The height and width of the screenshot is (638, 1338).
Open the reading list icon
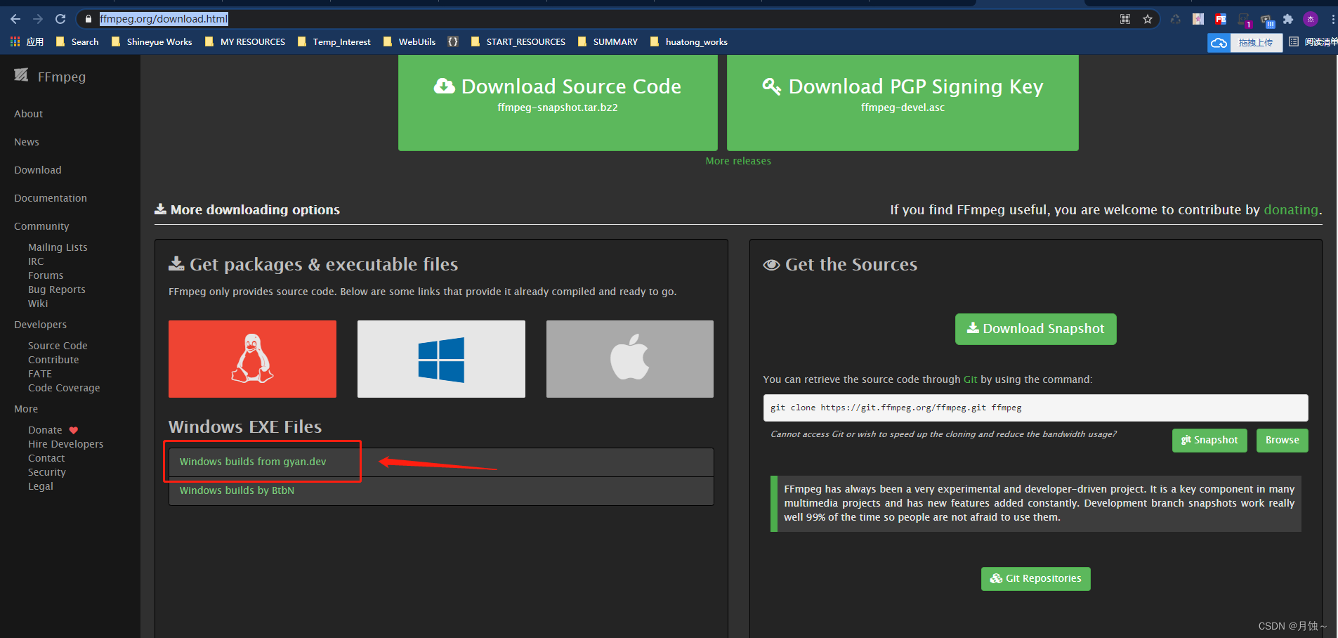tap(1294, 42)
